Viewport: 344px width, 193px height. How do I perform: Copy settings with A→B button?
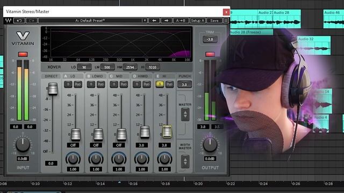[x=181, y=20]
